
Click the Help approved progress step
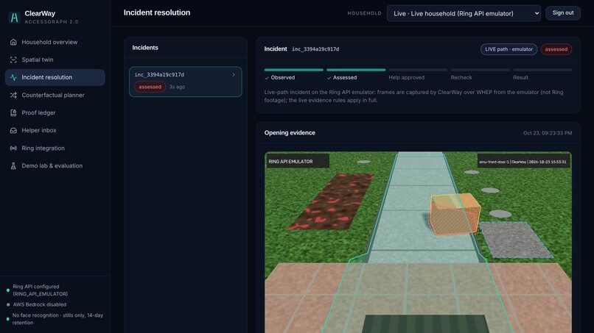pos(418,74)
